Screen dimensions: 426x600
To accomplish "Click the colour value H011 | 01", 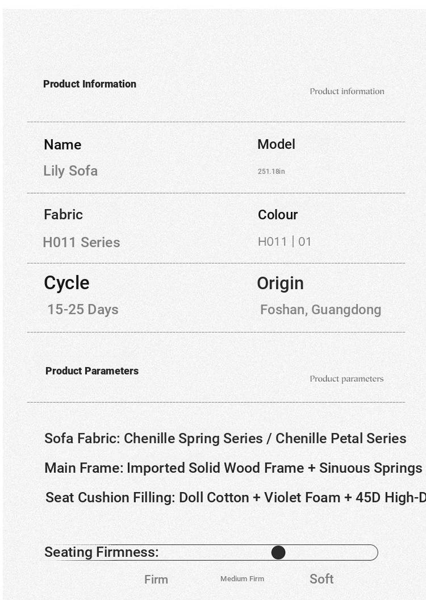I will tap(285, 241).
